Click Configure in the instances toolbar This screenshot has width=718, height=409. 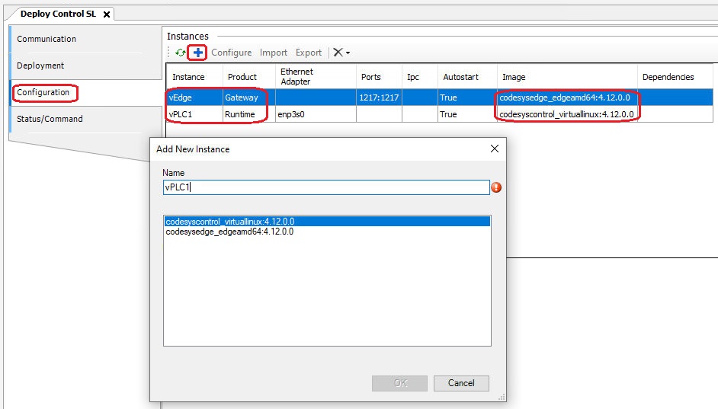pyautogui.click(x=231, y=53)
